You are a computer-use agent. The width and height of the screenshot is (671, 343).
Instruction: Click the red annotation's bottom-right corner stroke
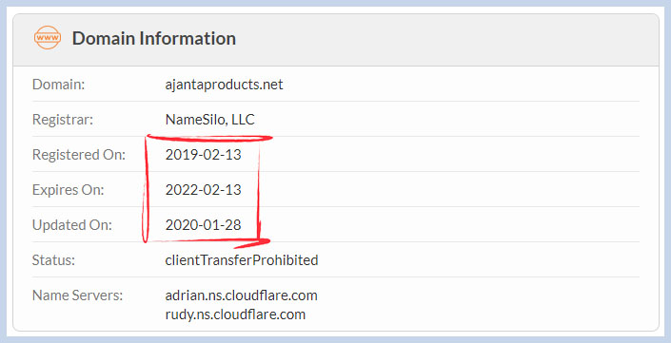click(x=255, y=242)
